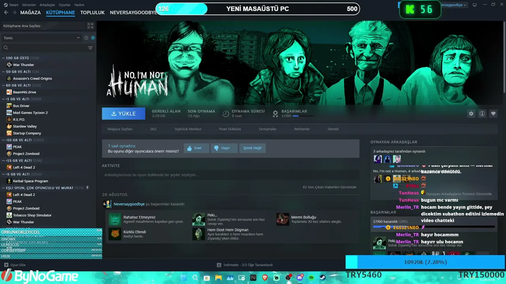The image size is (506, 284).
Task: Open En Son Çıkan Haberleri Görüntüle
Action: tap(329, 187)
